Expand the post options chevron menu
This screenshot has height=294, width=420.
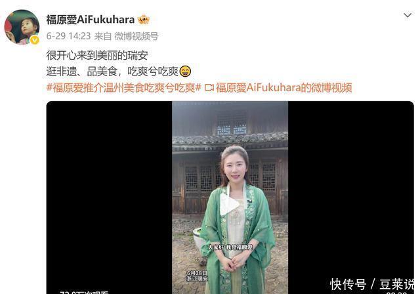point(408,16)
